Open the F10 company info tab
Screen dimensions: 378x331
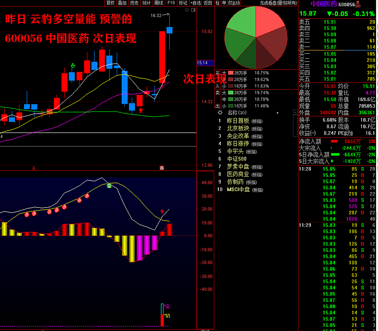tap(171, 3)
